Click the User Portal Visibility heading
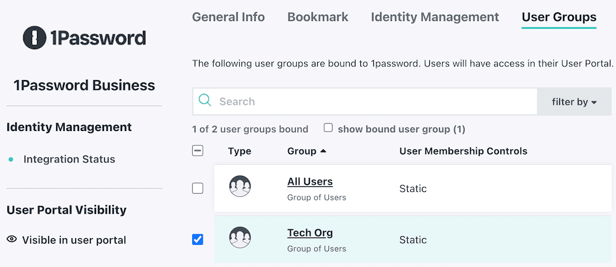The height and width of the screenshot is (267, 616). 67,210
